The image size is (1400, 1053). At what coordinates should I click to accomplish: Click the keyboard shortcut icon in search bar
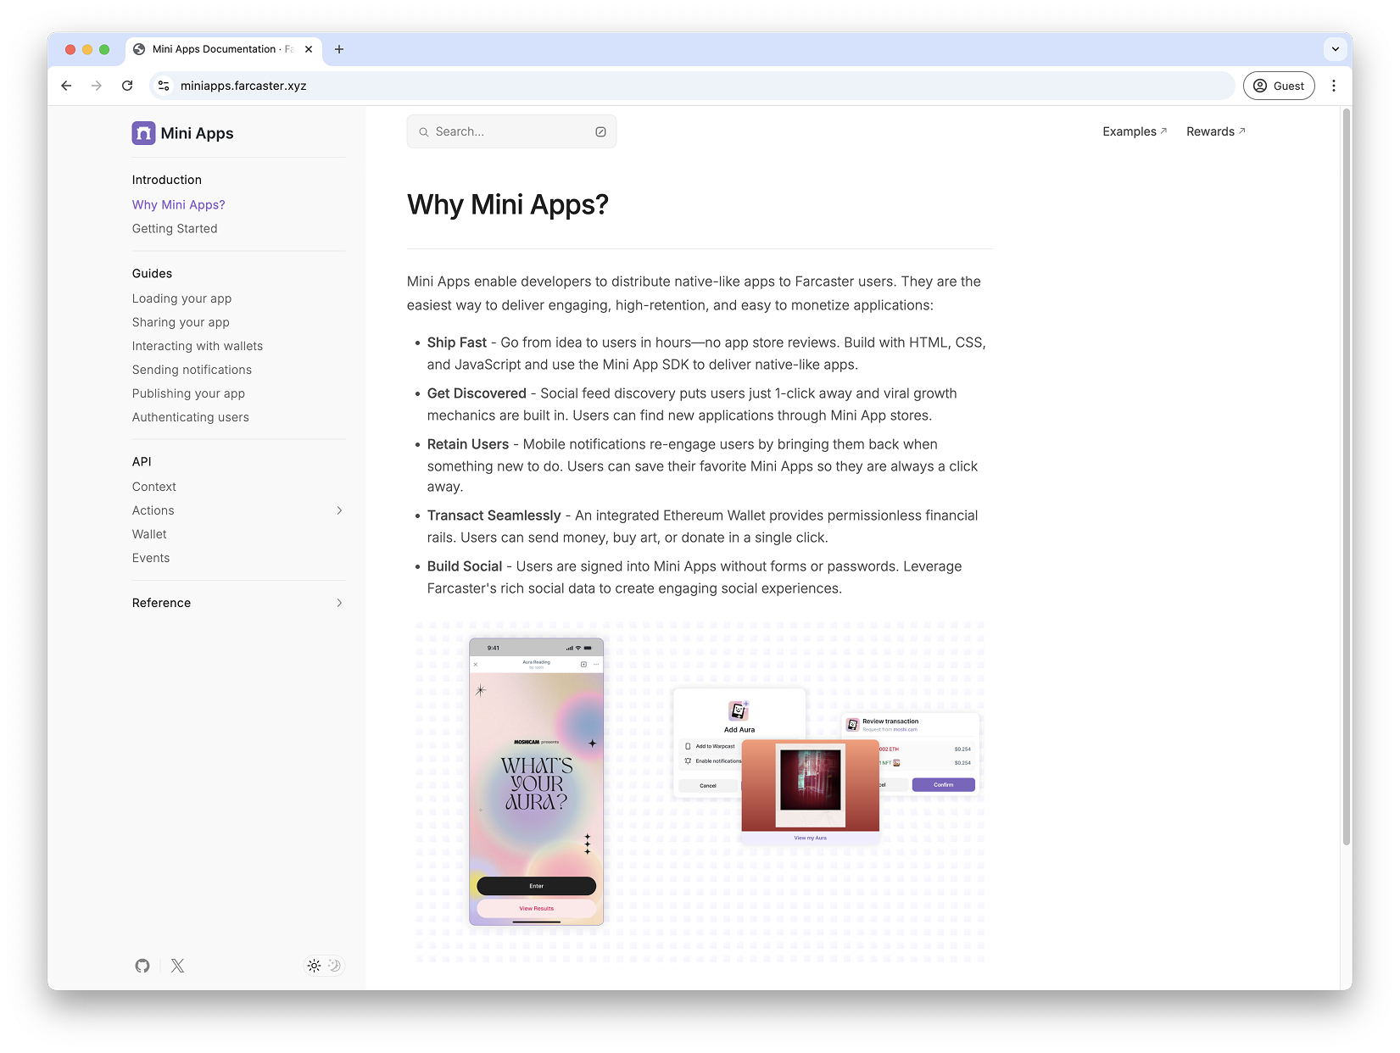(600, 131)
